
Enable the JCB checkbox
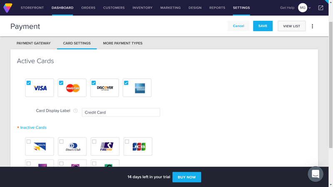coord(127,141)
